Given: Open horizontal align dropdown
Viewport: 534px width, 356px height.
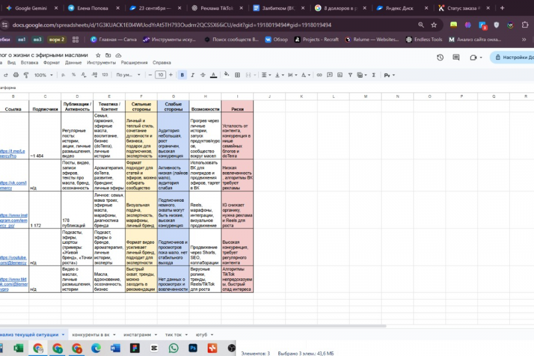Looking at the screenshot, I should tap(266, 75).
